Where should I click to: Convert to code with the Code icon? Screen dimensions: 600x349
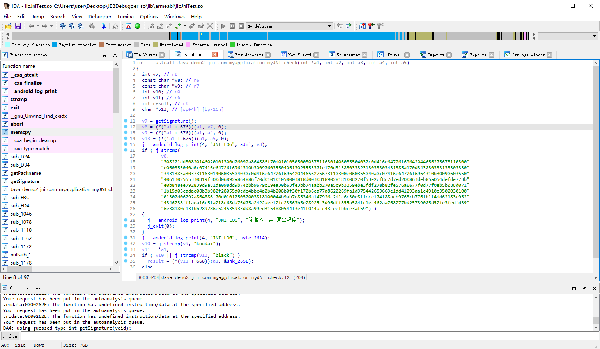pos(152,26)
